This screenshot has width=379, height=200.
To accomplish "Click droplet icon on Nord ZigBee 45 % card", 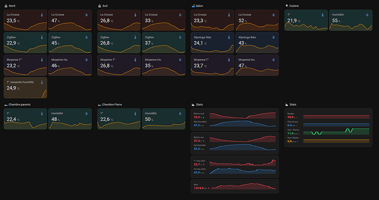I will [x=87, y=37].
